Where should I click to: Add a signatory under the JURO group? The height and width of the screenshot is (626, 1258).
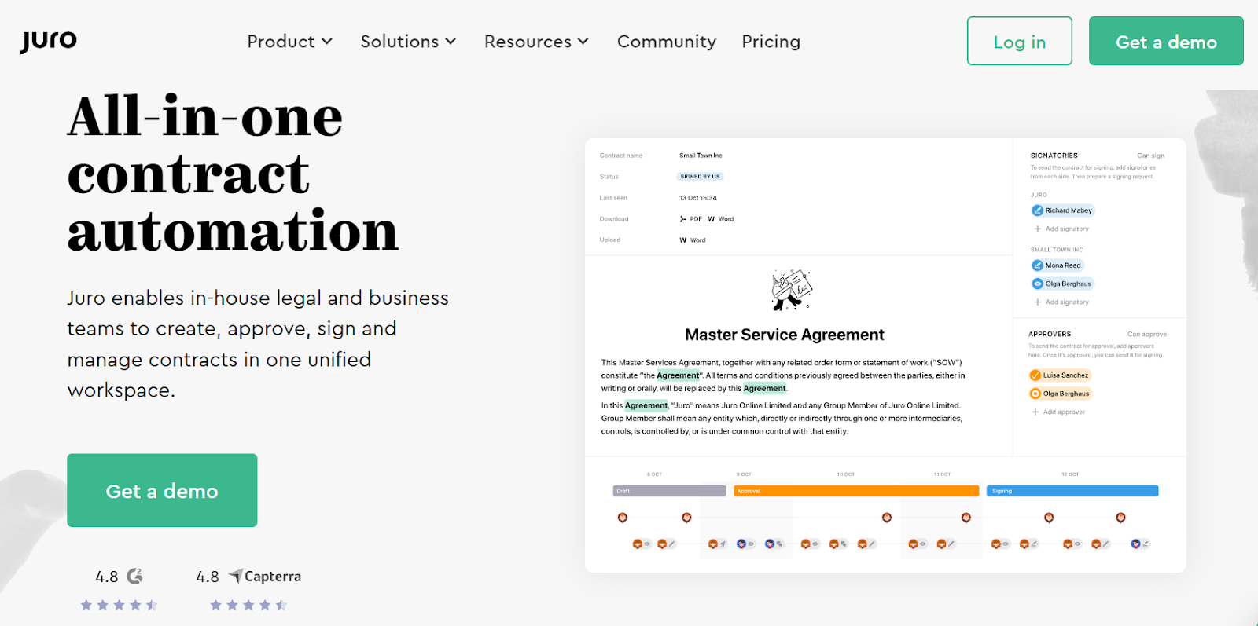click(x=1061, y=229)
